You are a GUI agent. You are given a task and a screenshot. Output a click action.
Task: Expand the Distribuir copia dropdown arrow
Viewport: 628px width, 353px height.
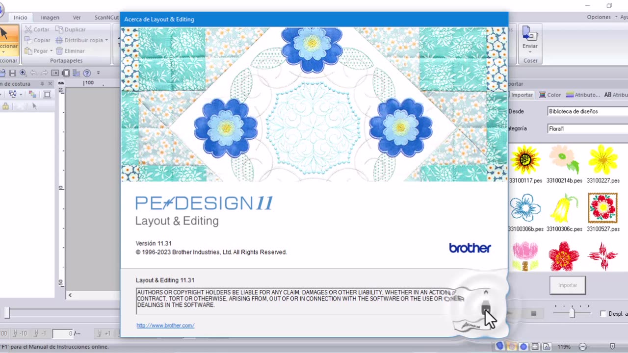tap(106, 40)
